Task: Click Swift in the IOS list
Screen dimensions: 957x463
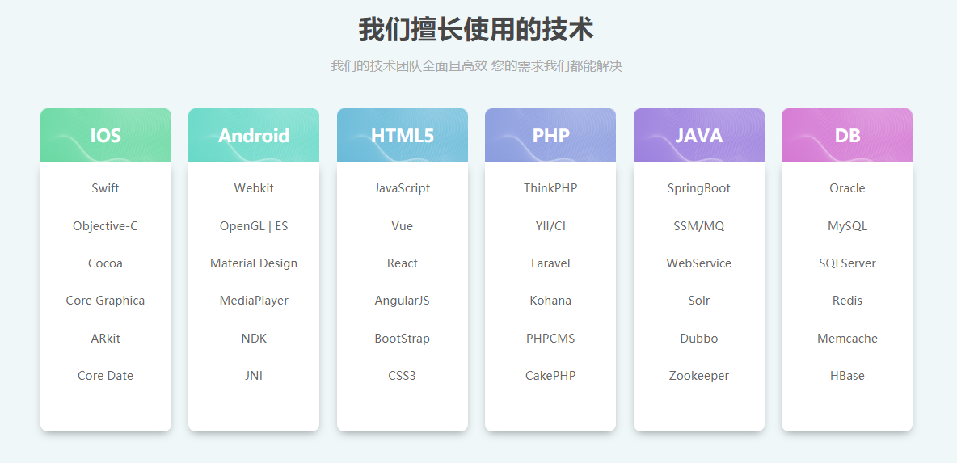Action: 106,188
